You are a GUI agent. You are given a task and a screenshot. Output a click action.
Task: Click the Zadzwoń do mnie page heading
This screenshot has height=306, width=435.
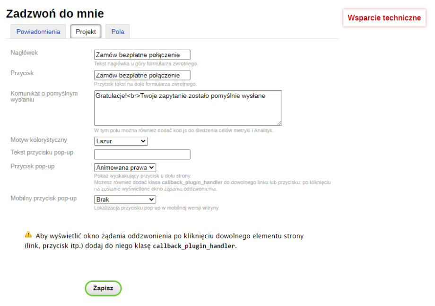[x=55, y=14]
